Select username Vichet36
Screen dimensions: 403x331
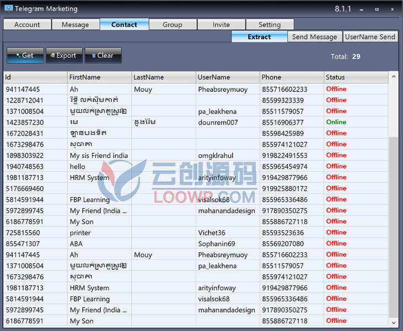(x=212, y=233)
